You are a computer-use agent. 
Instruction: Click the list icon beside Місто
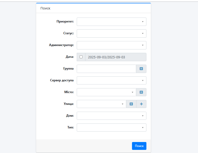click(141, 92)
